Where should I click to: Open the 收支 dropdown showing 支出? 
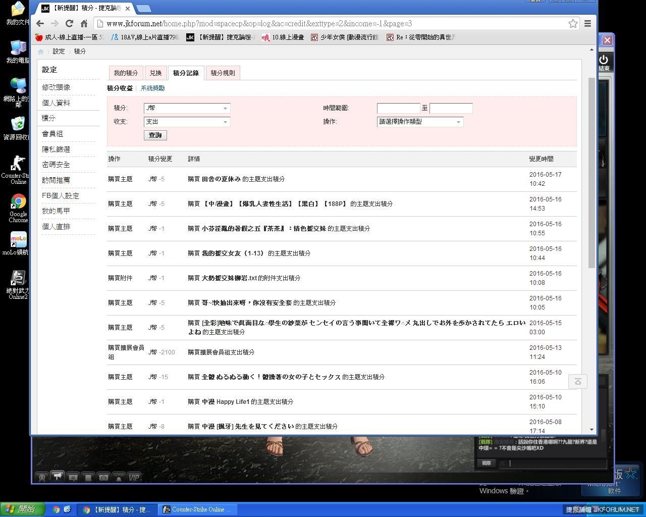[x=187, y=122]
